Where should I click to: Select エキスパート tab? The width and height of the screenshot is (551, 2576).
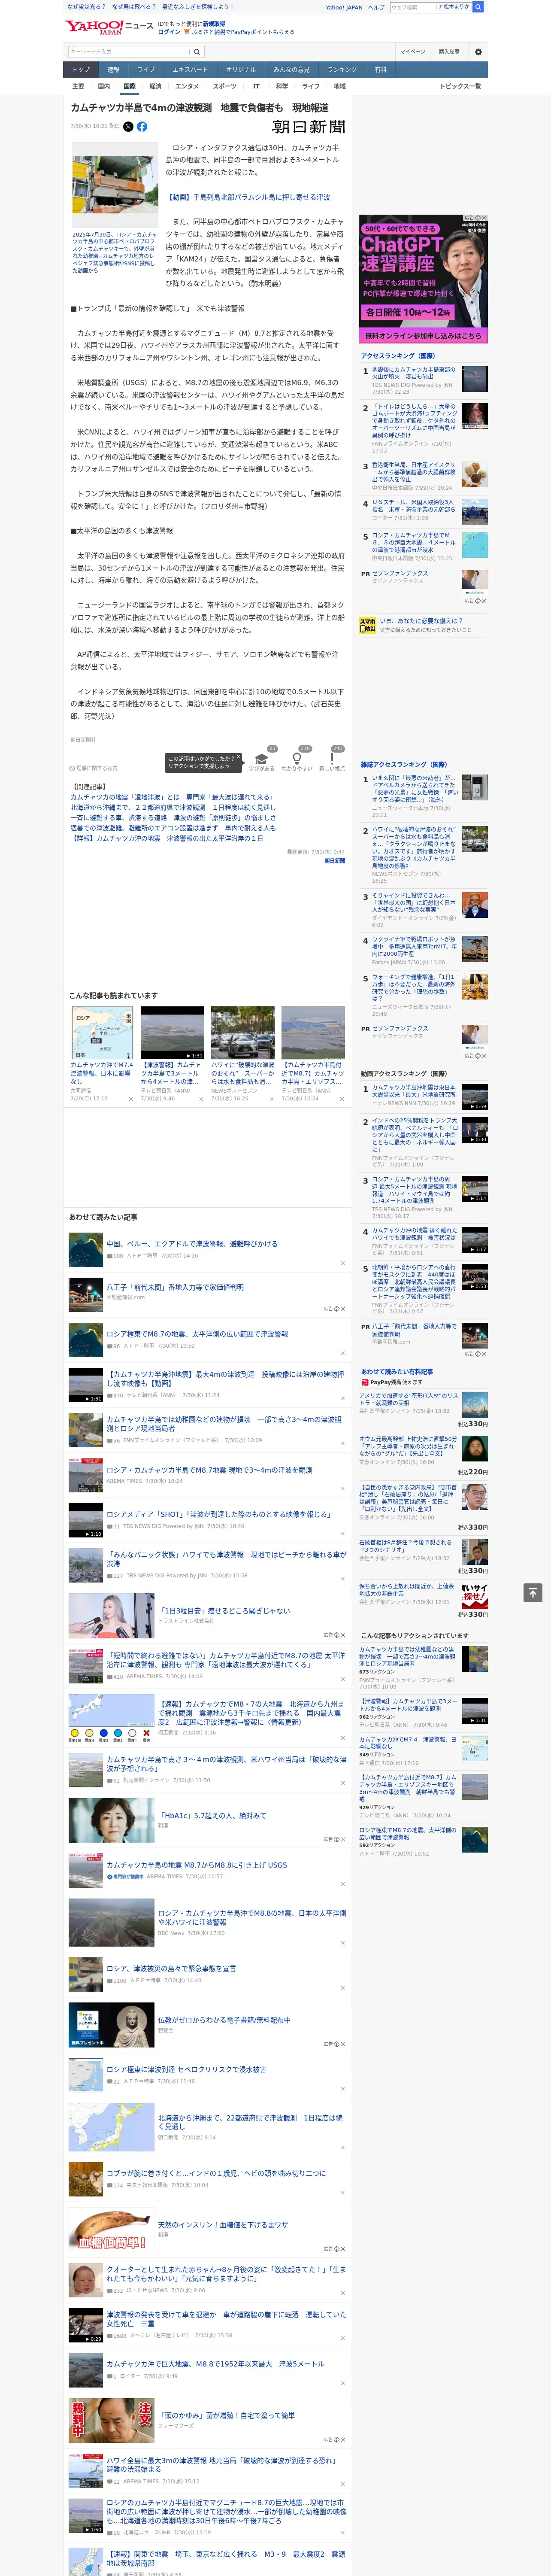(190, 70)
